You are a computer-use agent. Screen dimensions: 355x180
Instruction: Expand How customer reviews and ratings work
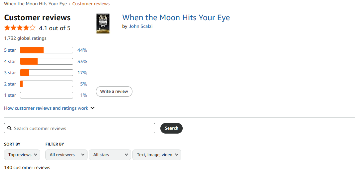(49, 108)
